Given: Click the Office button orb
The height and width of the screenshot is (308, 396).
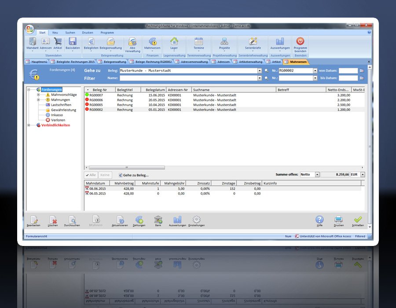Looking at the screenshot, I should point(30,29).
